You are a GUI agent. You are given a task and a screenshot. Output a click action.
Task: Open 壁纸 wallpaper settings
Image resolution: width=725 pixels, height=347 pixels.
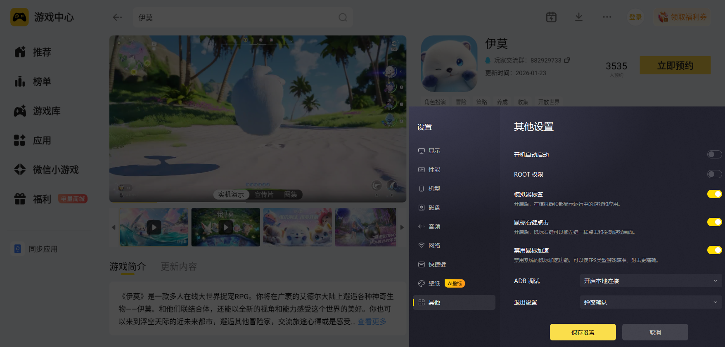pos(454,283)
